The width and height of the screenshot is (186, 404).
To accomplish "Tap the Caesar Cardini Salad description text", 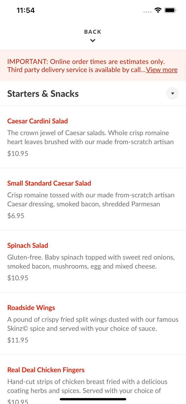I will (x=90, y=137).
